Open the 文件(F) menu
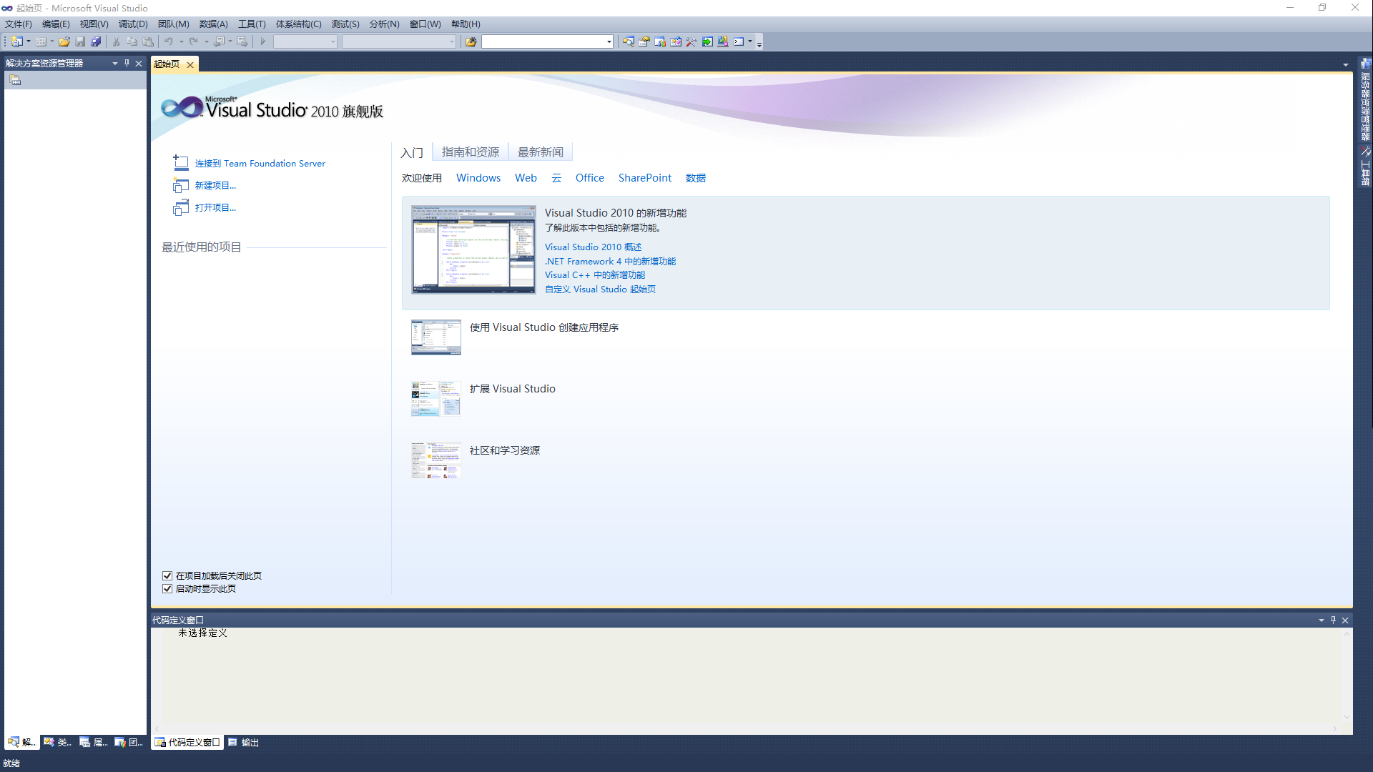 (19, 24)
